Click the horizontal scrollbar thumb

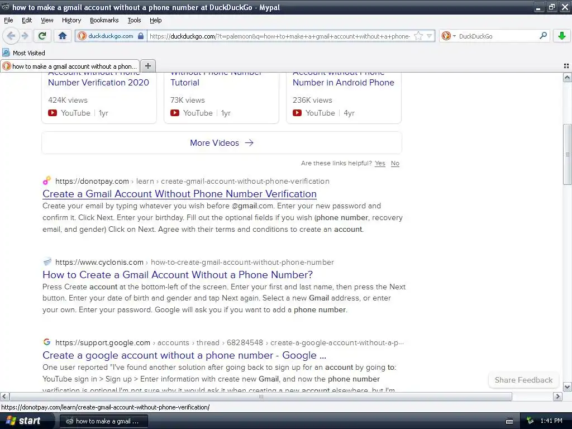[x=261, y=397]
